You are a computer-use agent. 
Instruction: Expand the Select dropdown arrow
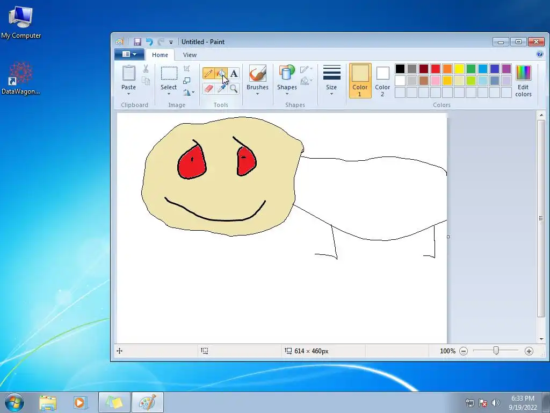(x=169, y=94)
